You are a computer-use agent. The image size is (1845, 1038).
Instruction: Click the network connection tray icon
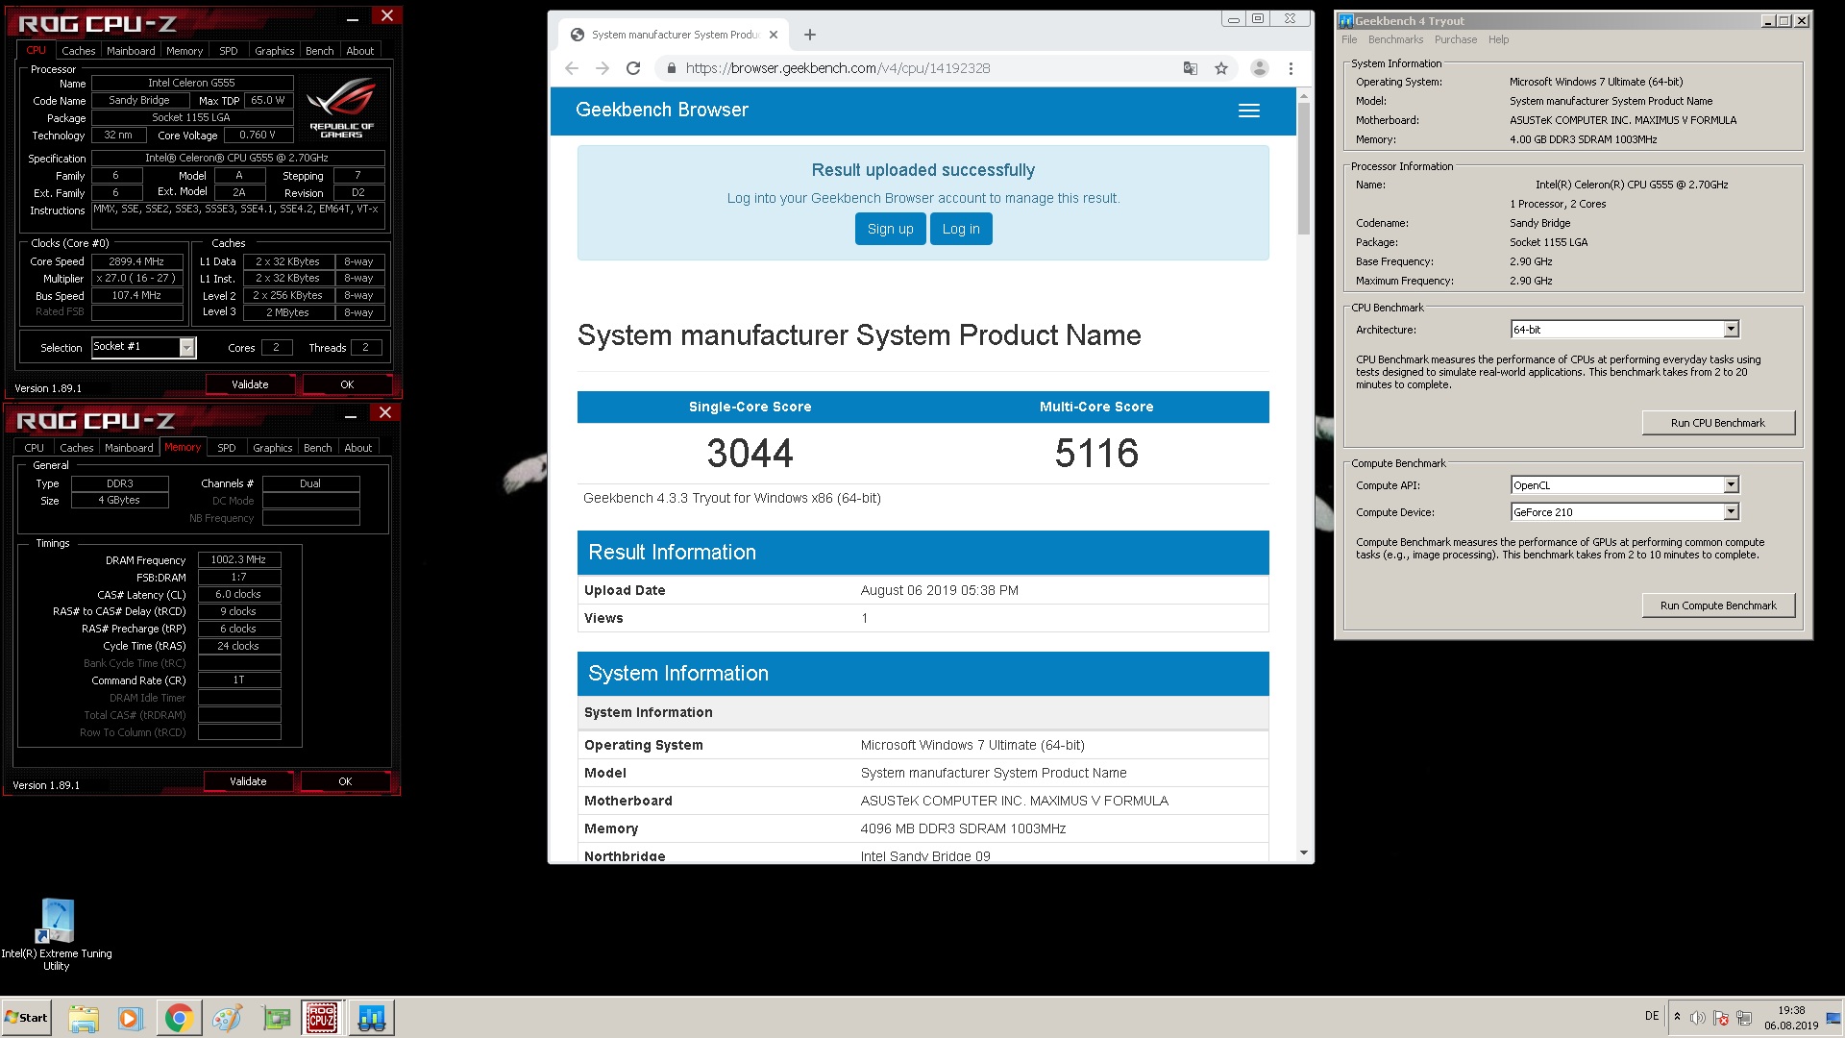pyautogui.click(x=1744, y=1018)
